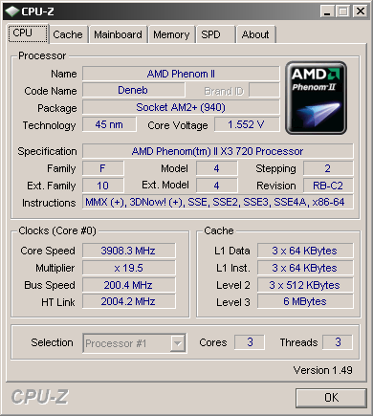Click the Family value F
The width and height of the screenshot is (373, 416).
click(102, 168)
